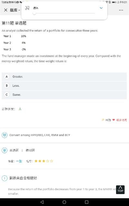
Task: Open Android recent apps square button
Action: [x=87, y=202]
